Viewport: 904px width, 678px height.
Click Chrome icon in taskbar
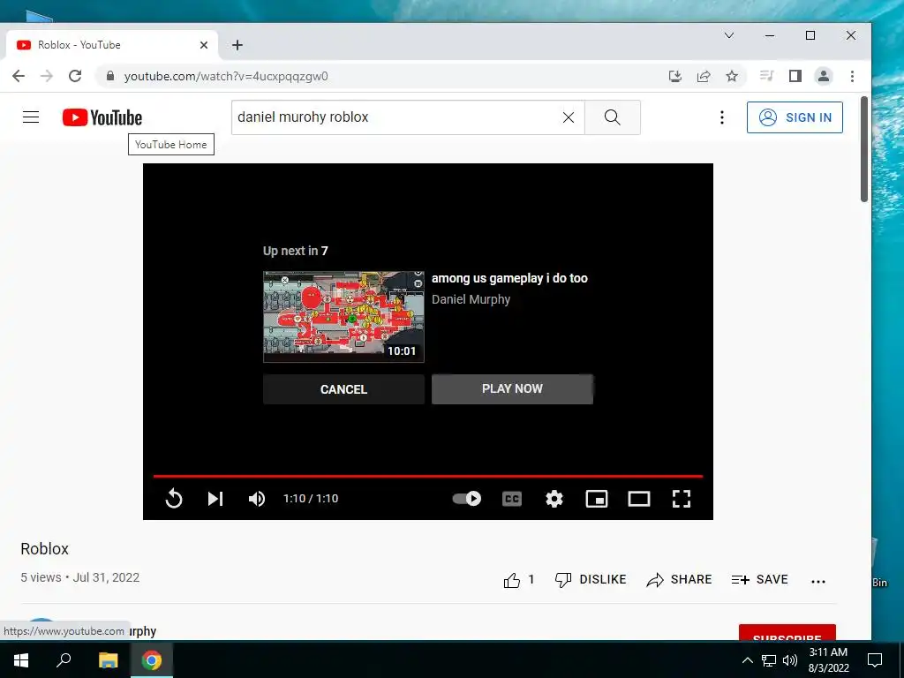coord(152,659)
